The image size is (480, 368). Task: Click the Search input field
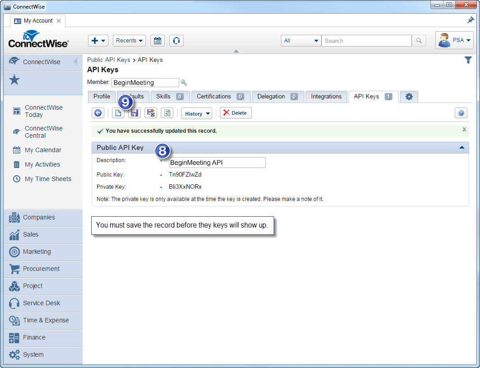pyautogui.click(x=366, y=41)
